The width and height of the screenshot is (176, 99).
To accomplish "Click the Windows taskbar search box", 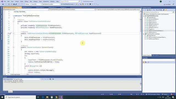I will [20, 97].
